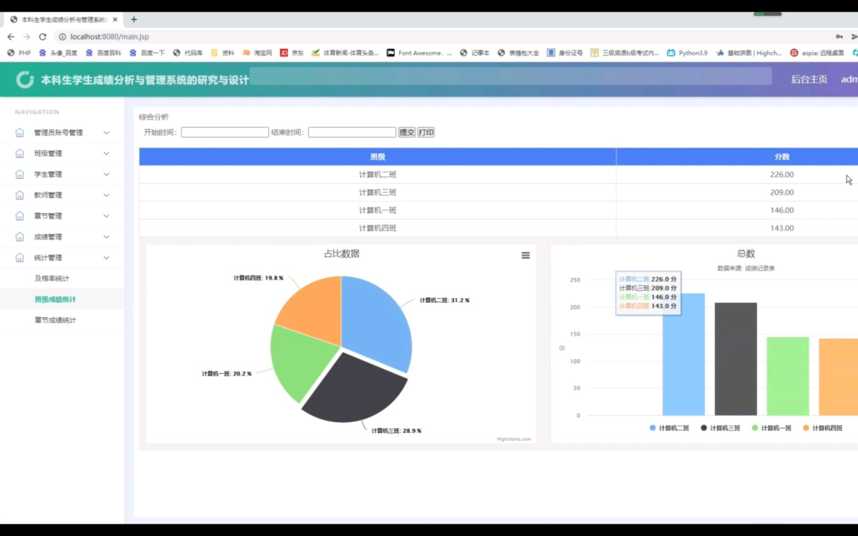The width and height of the screenshot is (858, 536).
Task: Click the browser forward arrow
Action: (x=27, y=37)
